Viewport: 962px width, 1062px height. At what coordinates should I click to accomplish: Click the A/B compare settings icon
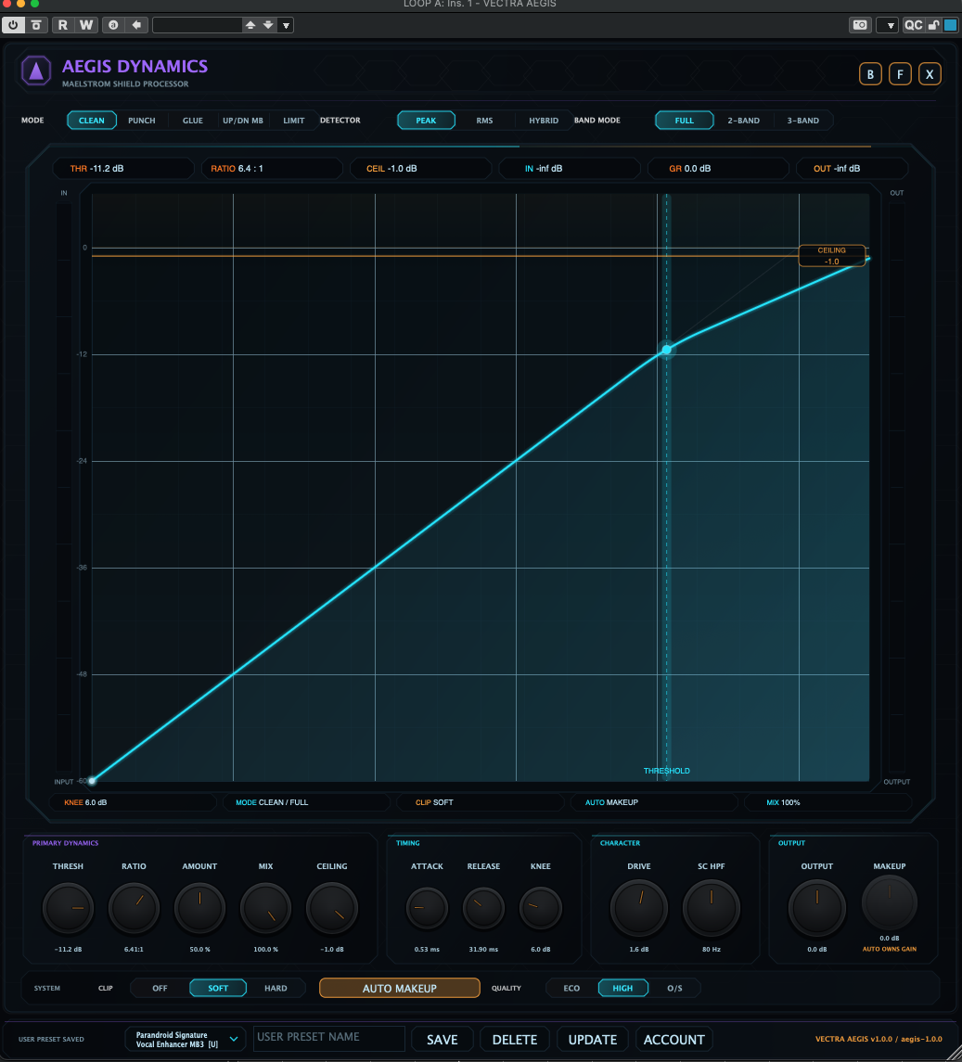pos(113,25)
